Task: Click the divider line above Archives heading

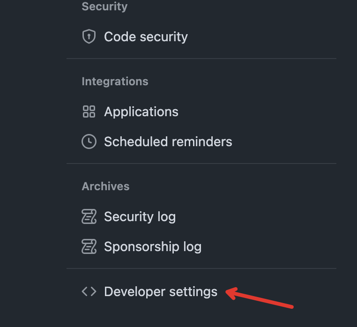Action: [x=201, y=163]
